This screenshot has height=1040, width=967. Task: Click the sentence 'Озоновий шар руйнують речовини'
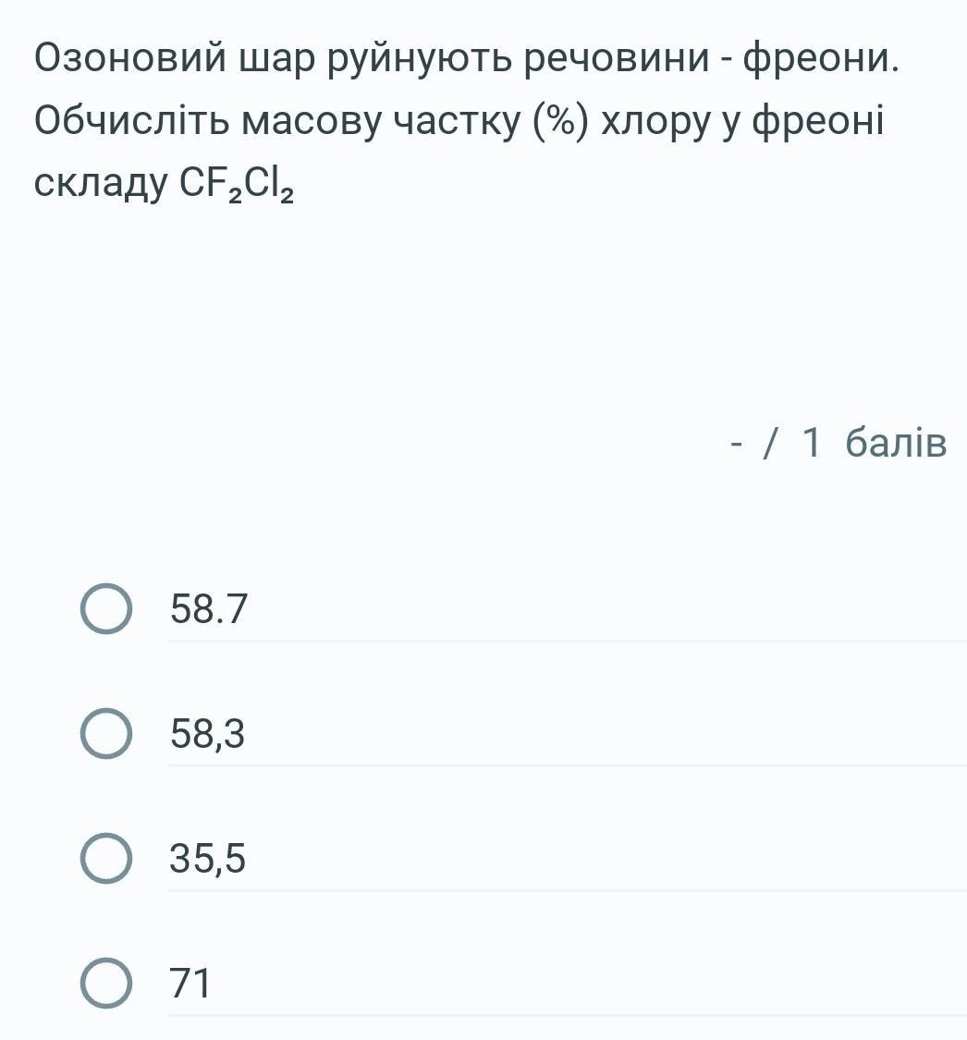pyautogui.click(x=372, y=58)
